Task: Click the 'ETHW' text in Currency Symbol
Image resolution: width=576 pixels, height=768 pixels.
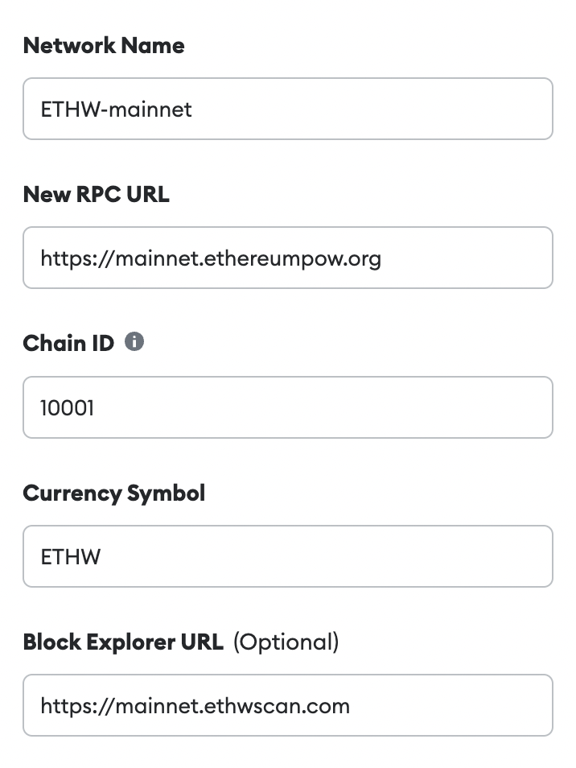Action: tap(71, 557)
